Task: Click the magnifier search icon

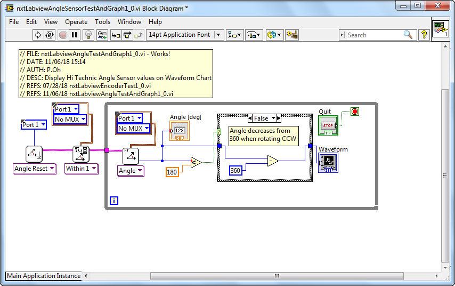Action: [x=408, y=35]
